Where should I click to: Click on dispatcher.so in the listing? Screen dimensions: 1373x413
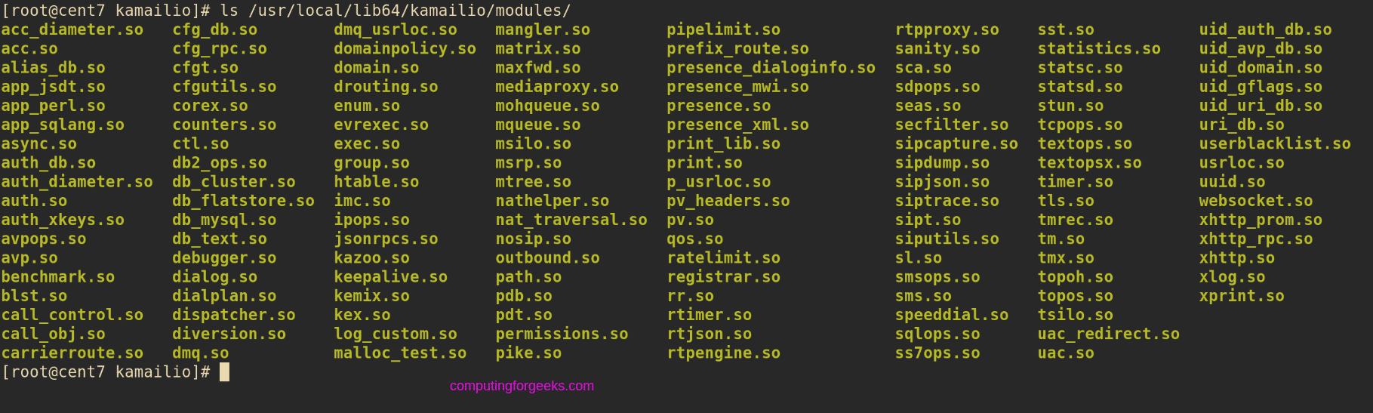coord(234,315)
